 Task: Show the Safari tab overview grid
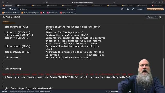163,2
